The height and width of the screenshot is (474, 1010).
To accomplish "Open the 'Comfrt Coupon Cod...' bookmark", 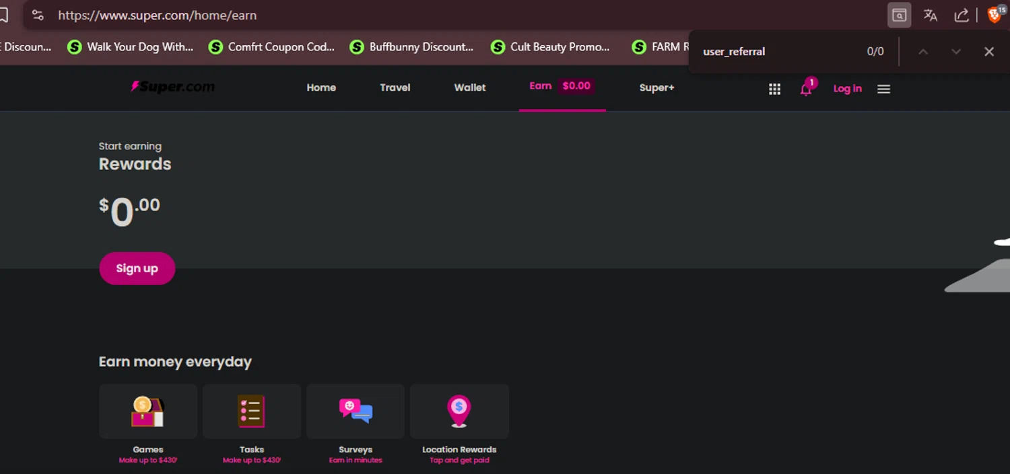I will (x=271, y=47).
